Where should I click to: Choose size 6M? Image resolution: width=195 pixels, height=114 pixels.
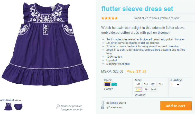(x=153, y=84)
